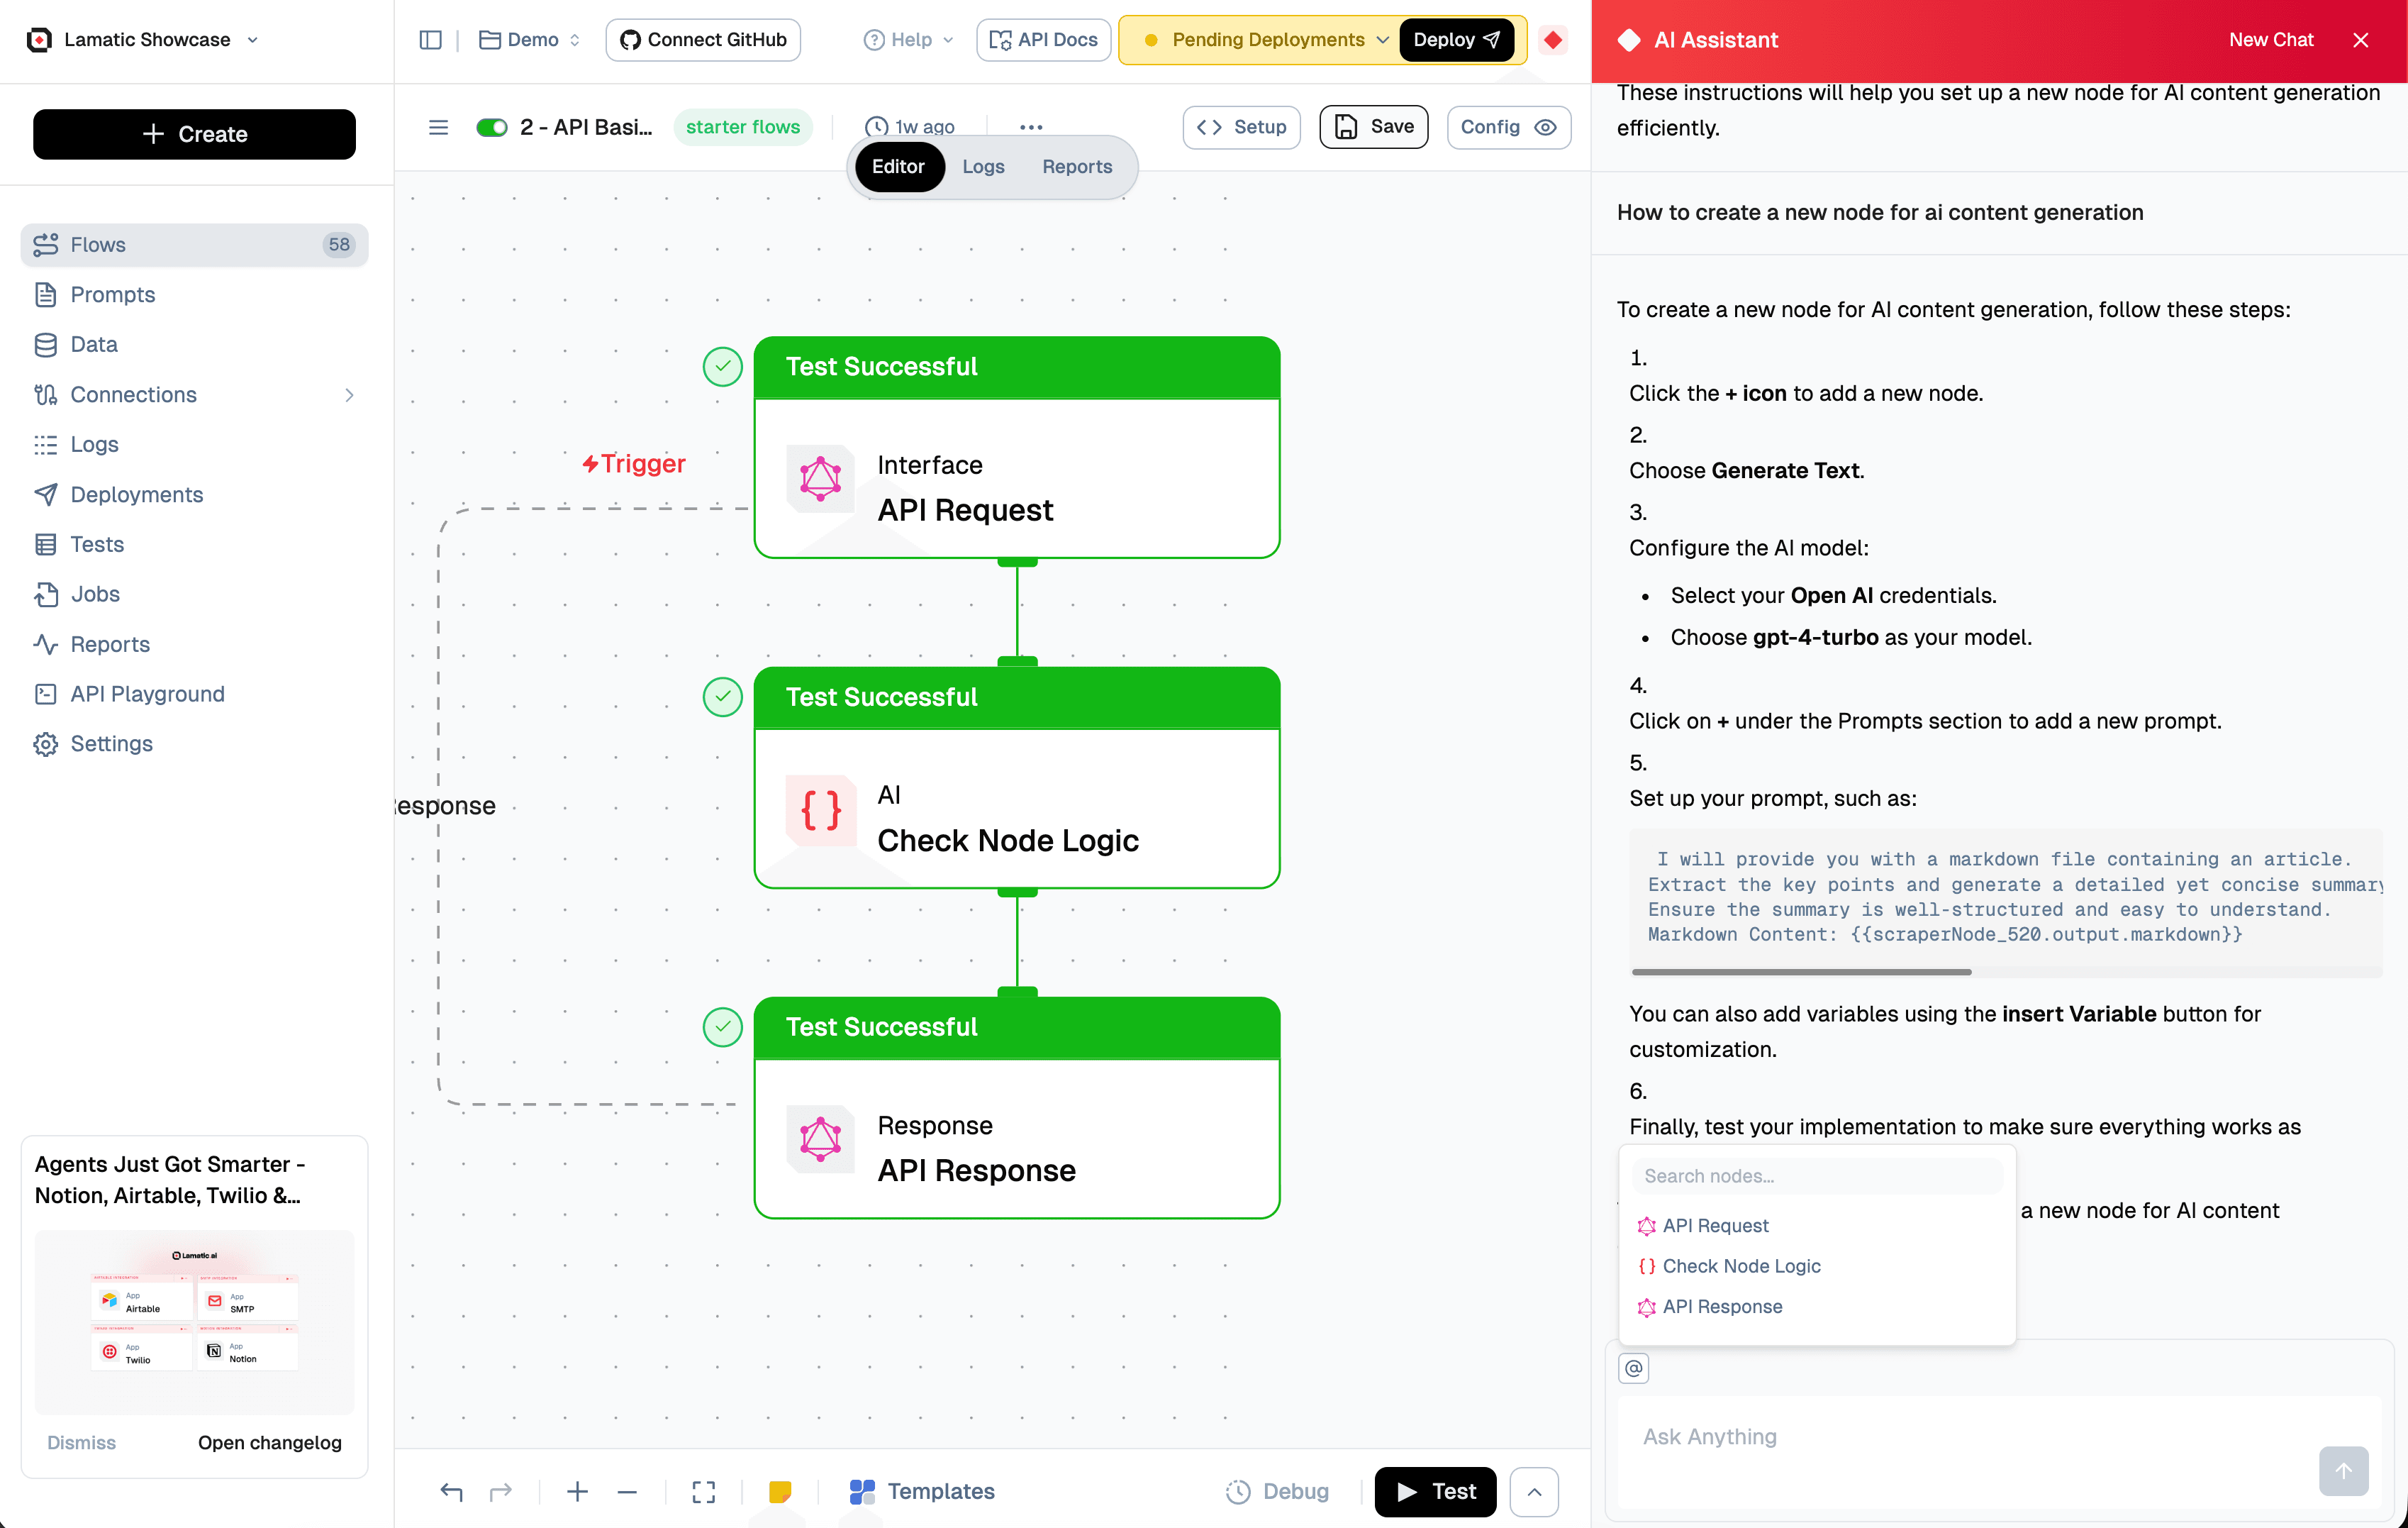This screenshot has height=1528, width=2408.
Task: Click the fit-to-screen icon in bottom toolbar
Action: coord(703,1491)
